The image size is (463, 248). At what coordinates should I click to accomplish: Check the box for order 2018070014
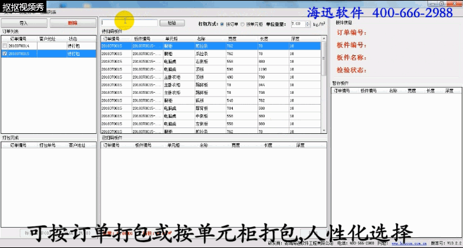point(4,46)
